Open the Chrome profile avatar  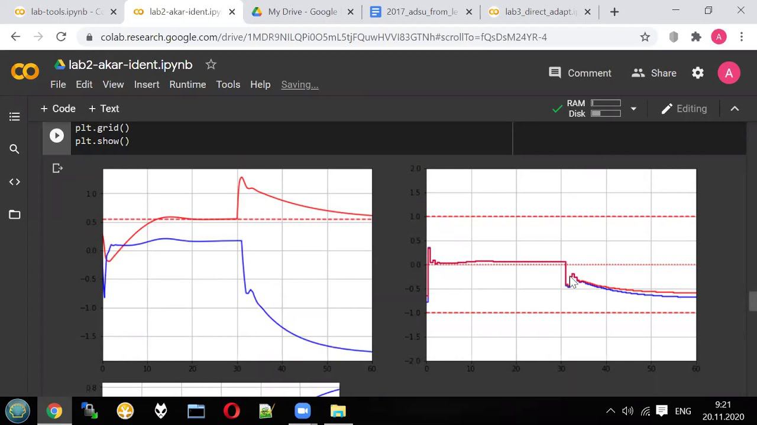click(719, 37)
